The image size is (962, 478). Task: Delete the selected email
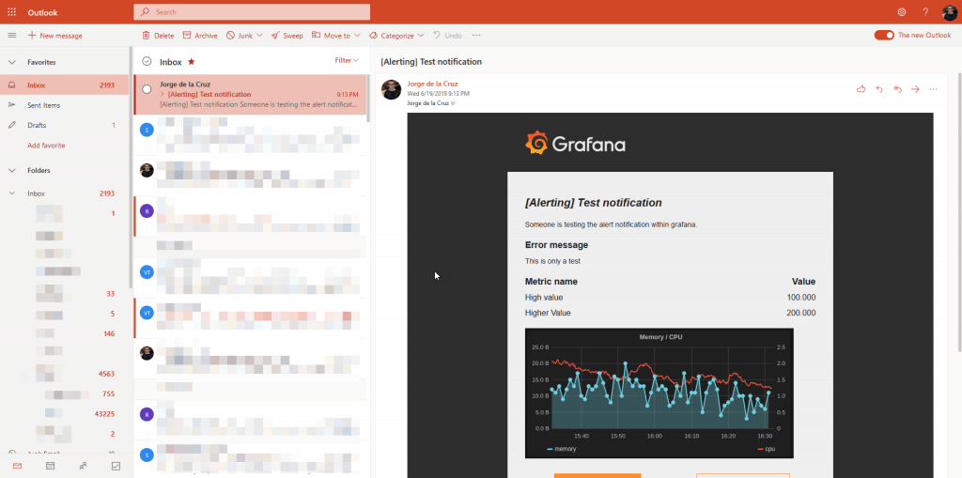click(158, 36)
